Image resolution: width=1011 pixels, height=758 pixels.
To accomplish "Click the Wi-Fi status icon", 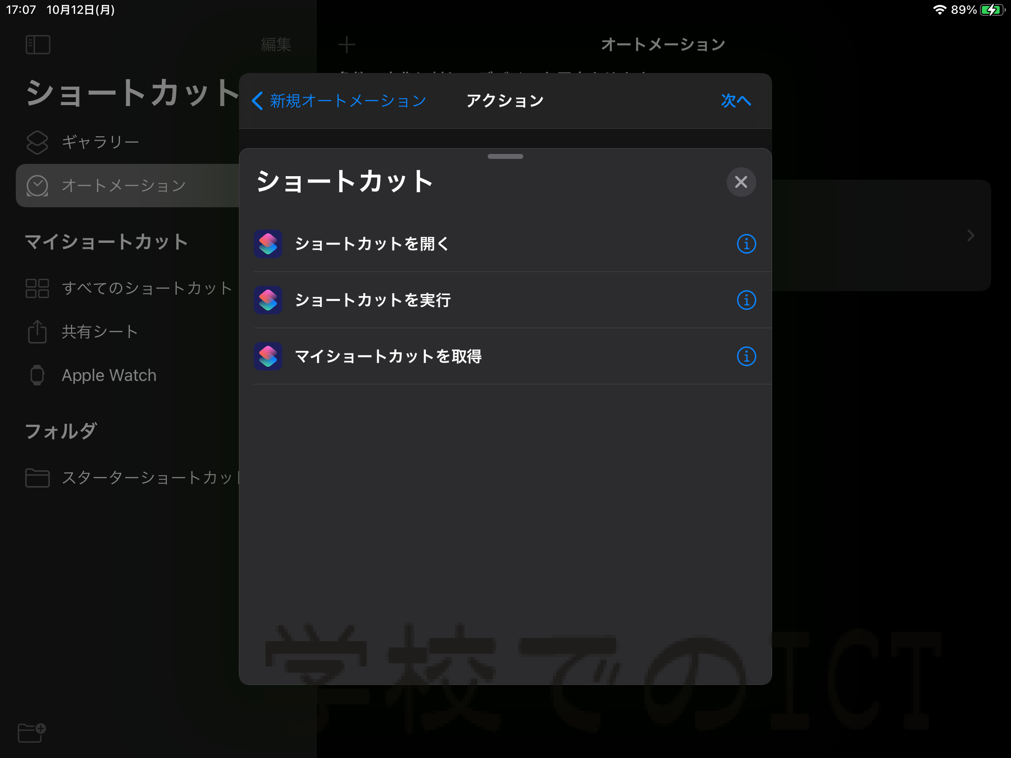I will (x=939, y=10).
